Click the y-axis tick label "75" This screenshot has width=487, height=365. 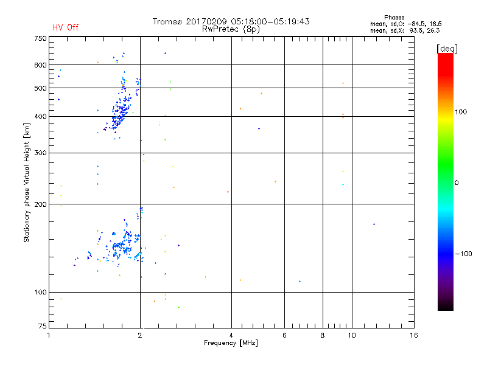tap(43, 326)
